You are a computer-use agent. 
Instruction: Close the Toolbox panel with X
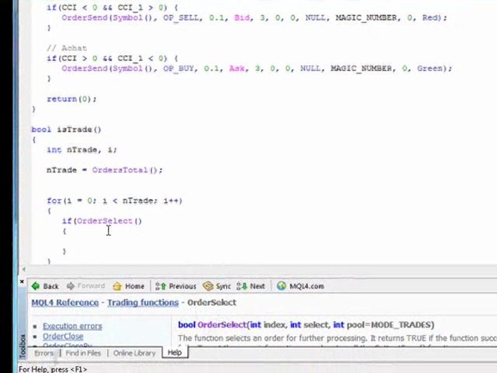point(22,281)
